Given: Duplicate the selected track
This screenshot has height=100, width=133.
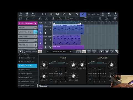Looking at the screenshot, I should pos(50,47).
